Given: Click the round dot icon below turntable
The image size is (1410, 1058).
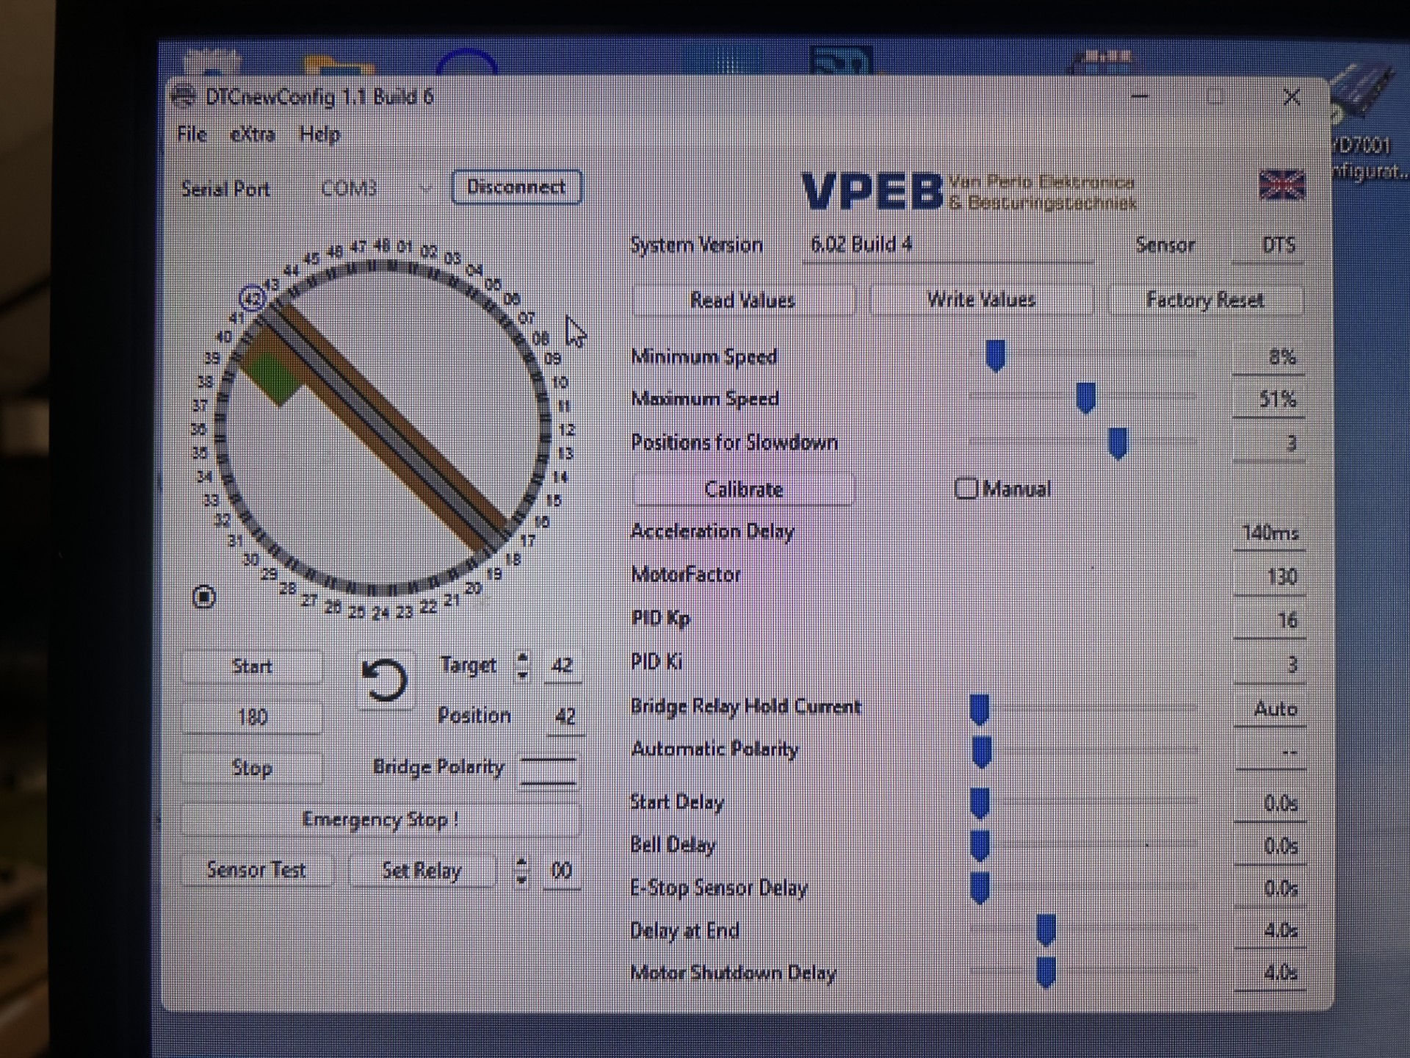Looking at the screenshot, I should [203, 597].
